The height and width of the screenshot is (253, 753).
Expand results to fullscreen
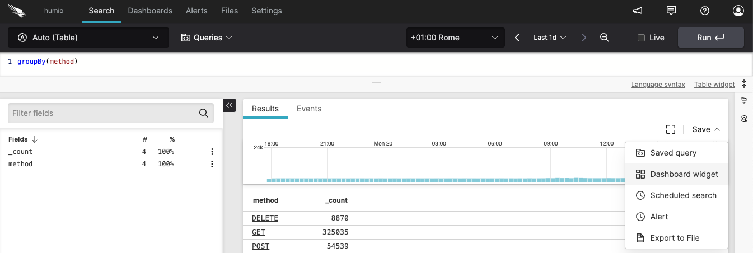(671, 129)
